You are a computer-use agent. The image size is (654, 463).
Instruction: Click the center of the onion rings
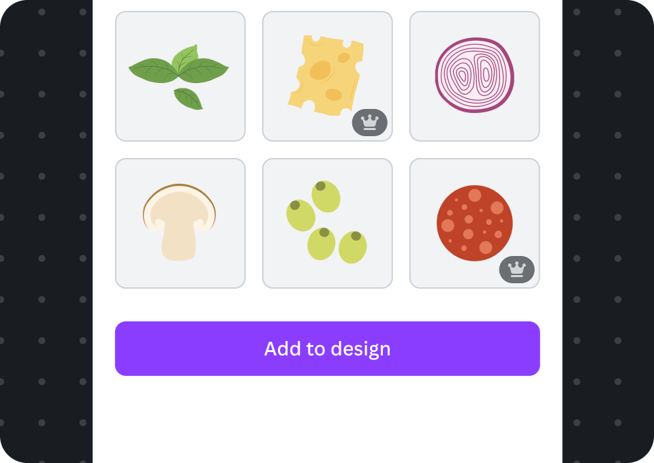[x=475, y=75]
